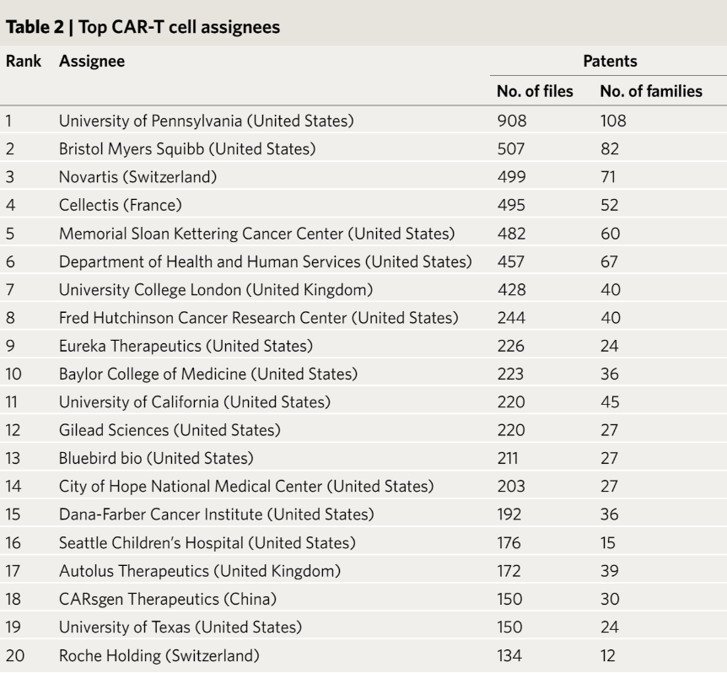
Task: Click the 'No. of families' column header
Action: [651, 91]
